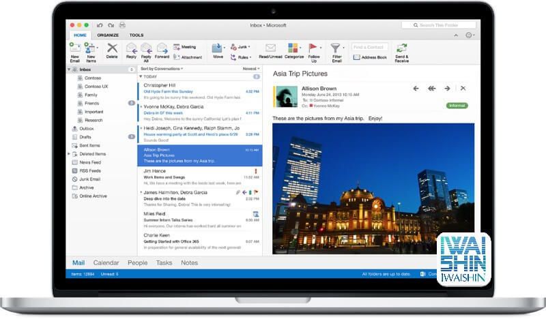Click the Filter Email funnel icon
The width and height of the screenshot is (546, 319).
(335, 48)
